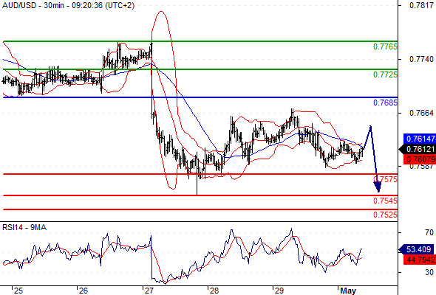Click the red 0.76079 price tag
Viewport: 436px width, 295px height.
(420, 159)
